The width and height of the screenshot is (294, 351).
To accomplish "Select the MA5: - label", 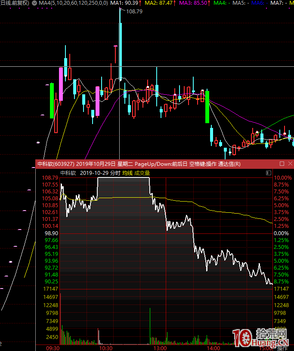I will (241, 3).
